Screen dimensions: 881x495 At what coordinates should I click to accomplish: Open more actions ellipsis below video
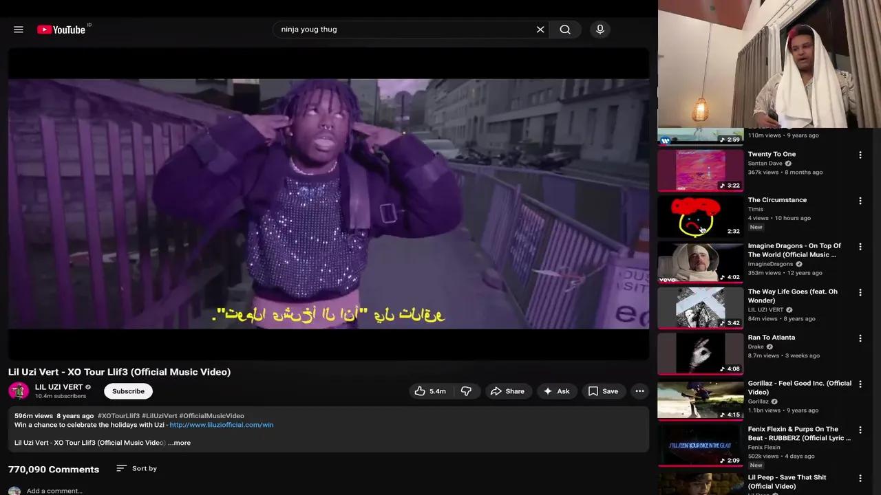point(640,391)
